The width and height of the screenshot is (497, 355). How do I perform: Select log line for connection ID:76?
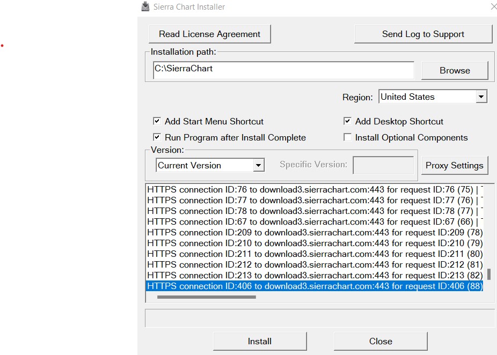[x=315, y=189]
